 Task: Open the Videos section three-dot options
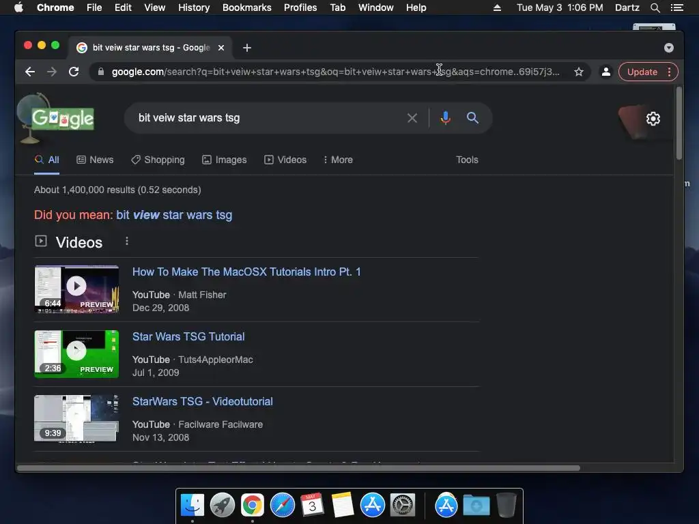tap(127, 241)
